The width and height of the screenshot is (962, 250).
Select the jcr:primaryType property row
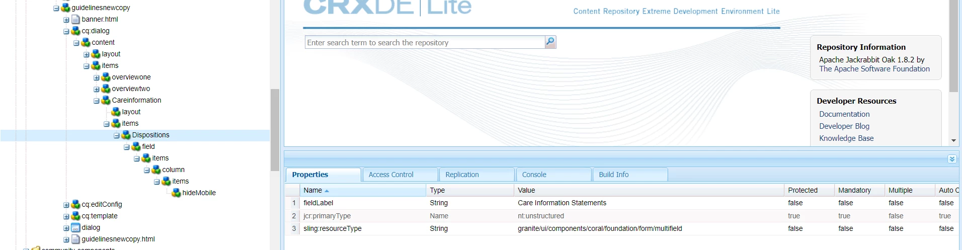(623, 216)
